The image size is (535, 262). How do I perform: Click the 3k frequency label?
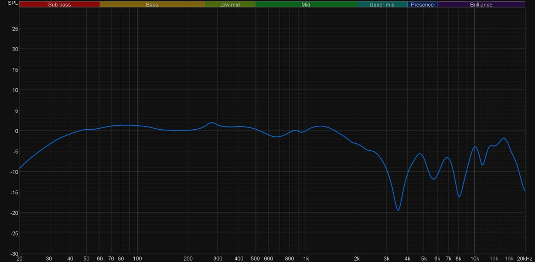pos(386,259)
